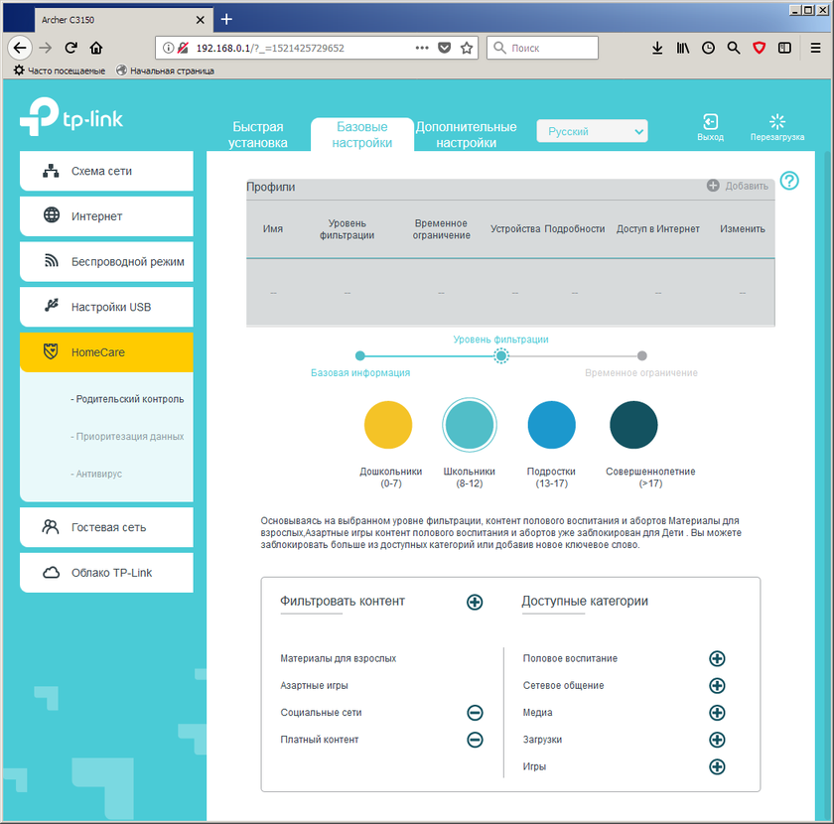Expand the HomeCare sidebar section

click(106, 352)
